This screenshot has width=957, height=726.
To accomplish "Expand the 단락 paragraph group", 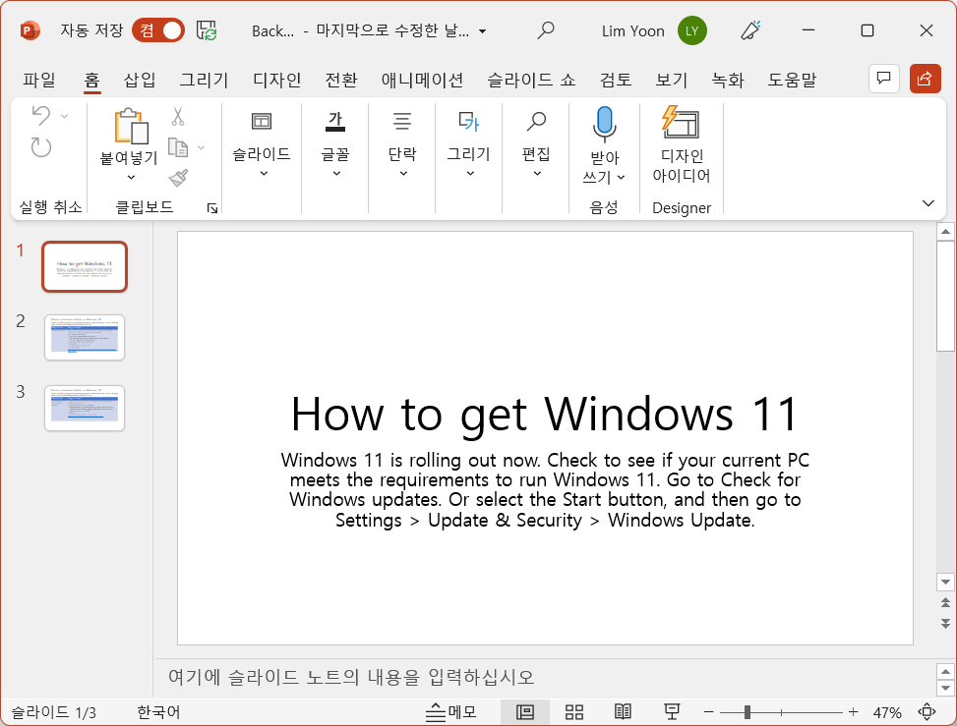I will click(x=402, y=144).
